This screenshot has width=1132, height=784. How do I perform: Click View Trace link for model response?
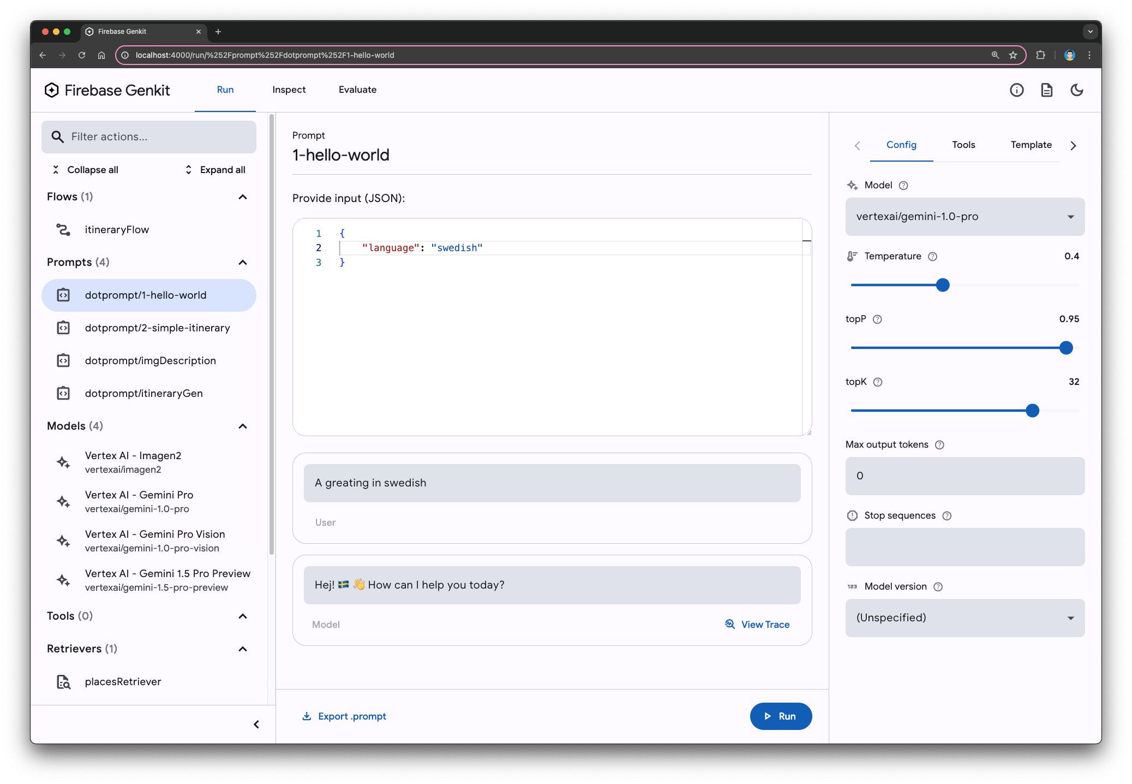click(x=757, y=624)
